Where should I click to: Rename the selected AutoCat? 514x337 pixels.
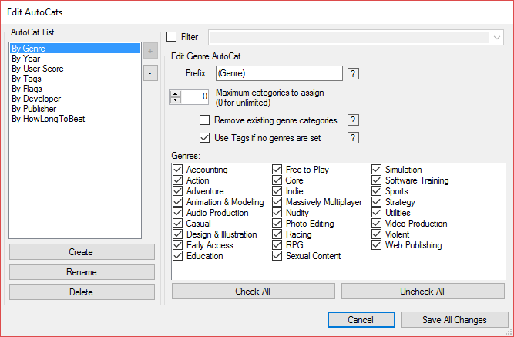tap(82, 272)
